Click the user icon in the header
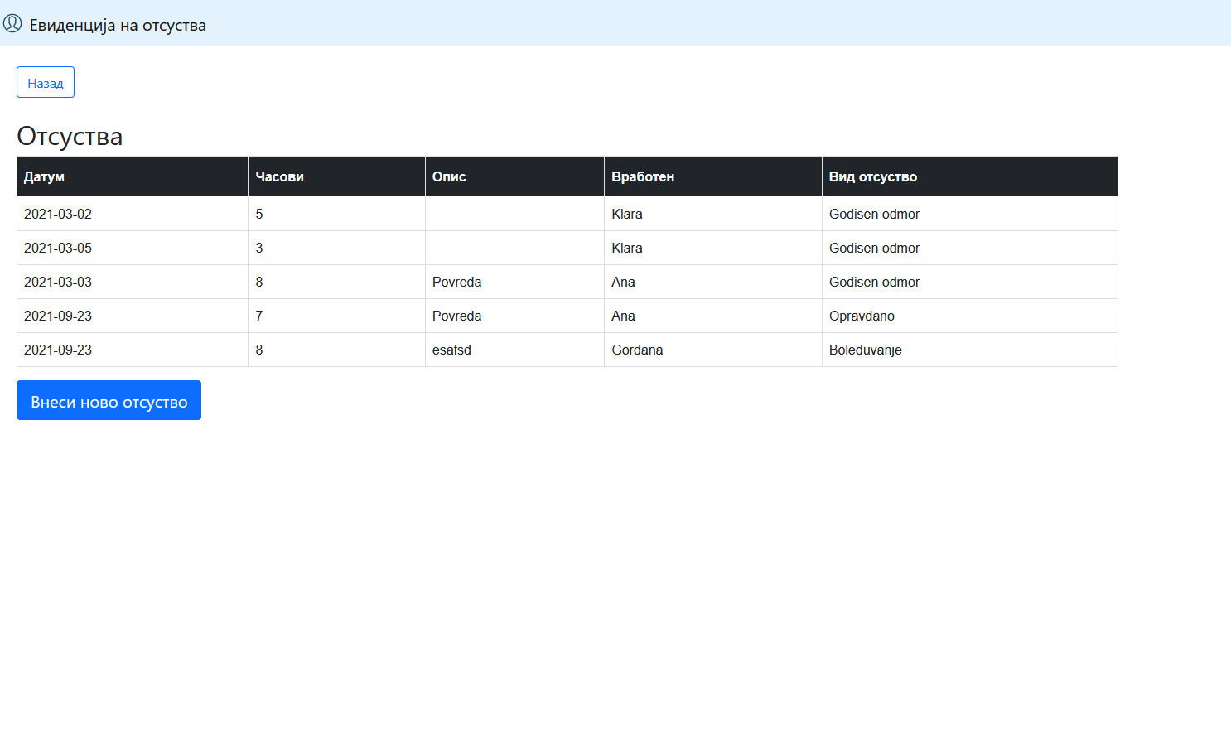This screenshot has width=1231, height=744. click(12, 23)
